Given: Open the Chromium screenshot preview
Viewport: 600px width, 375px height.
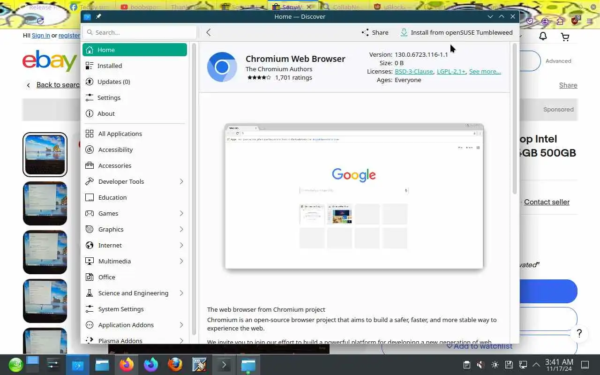Looking at the screenshot, I should pos(354,196).
